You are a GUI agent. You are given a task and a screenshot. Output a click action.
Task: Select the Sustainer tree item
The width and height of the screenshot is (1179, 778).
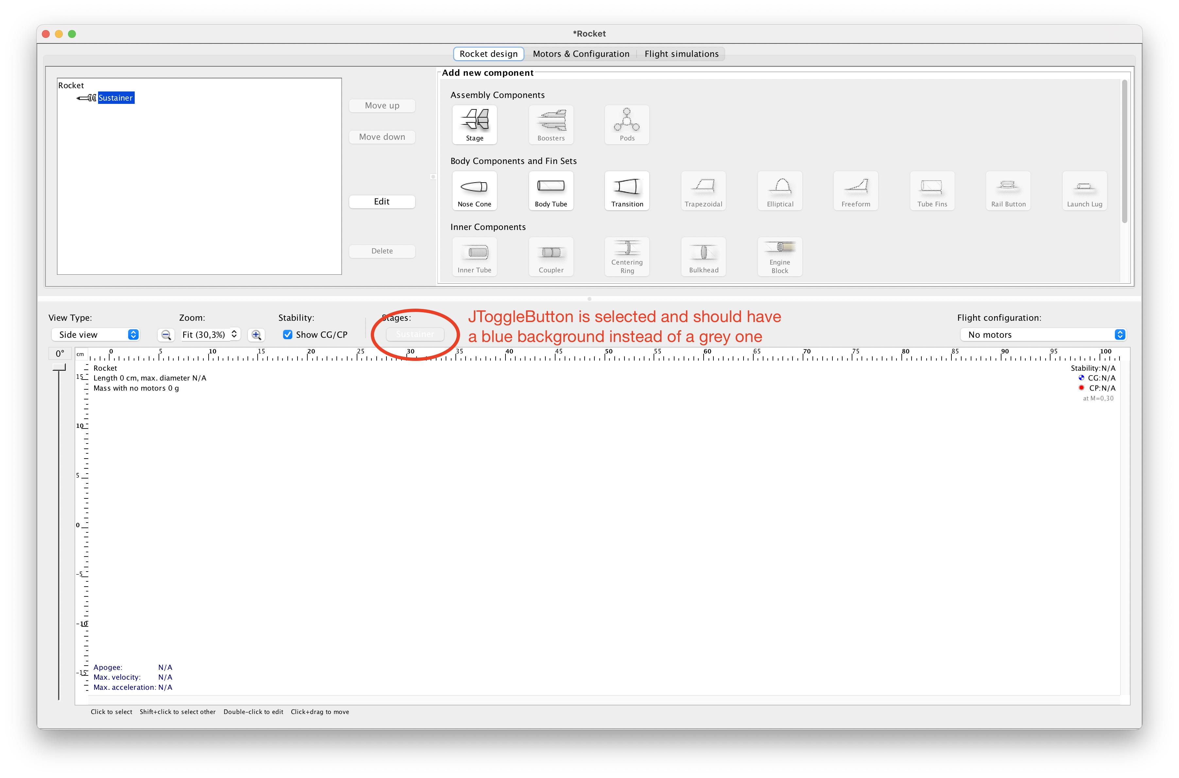(x=116, y=98)
